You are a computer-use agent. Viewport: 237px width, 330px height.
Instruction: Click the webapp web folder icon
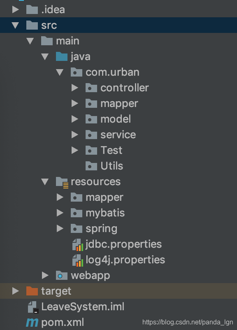tap(62, 275)
